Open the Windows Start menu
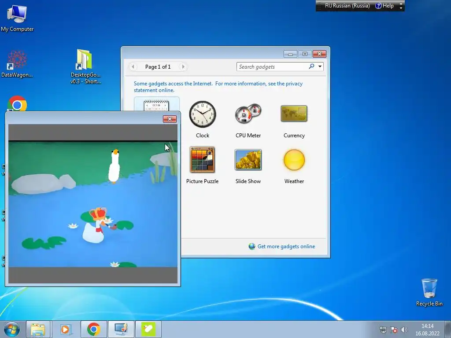The image size is (451, 338). click(12, 329)
